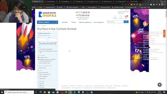The height and width of the screenshot is (94, 167).
Task: Open the Искать в Интернете bookmark
Action: click(73, 7)
